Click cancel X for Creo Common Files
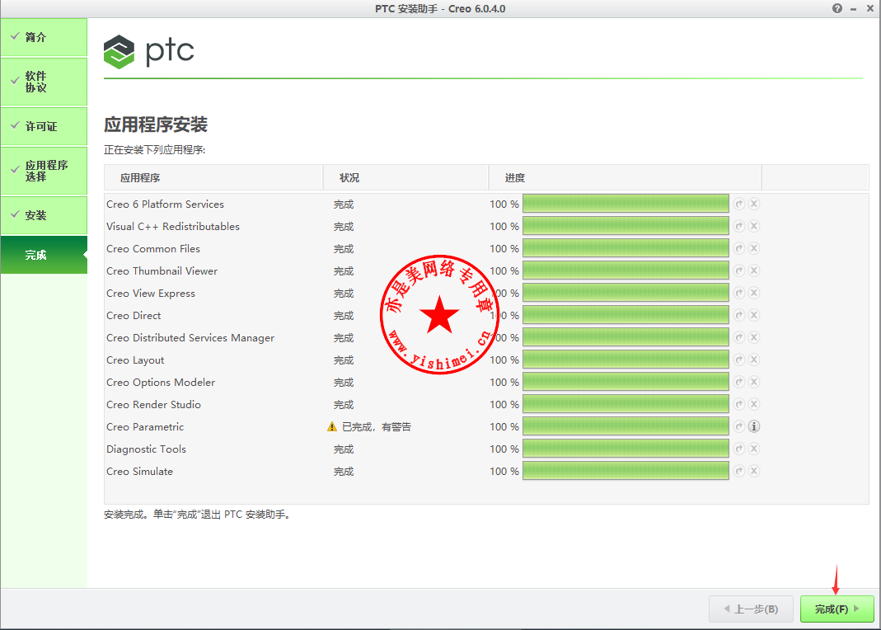881x630 pixels. point(754,248)
